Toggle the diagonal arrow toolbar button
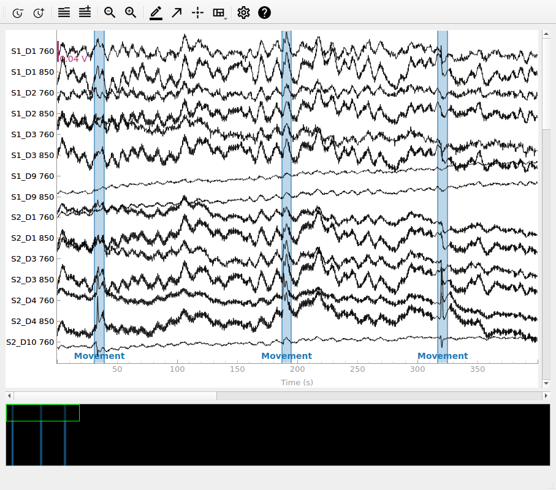 [177, 12]
